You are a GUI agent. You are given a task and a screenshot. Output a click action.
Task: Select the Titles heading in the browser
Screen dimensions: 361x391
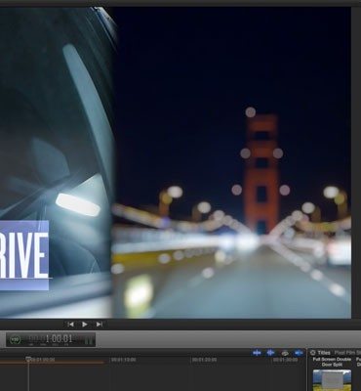[x=324, y=353]
